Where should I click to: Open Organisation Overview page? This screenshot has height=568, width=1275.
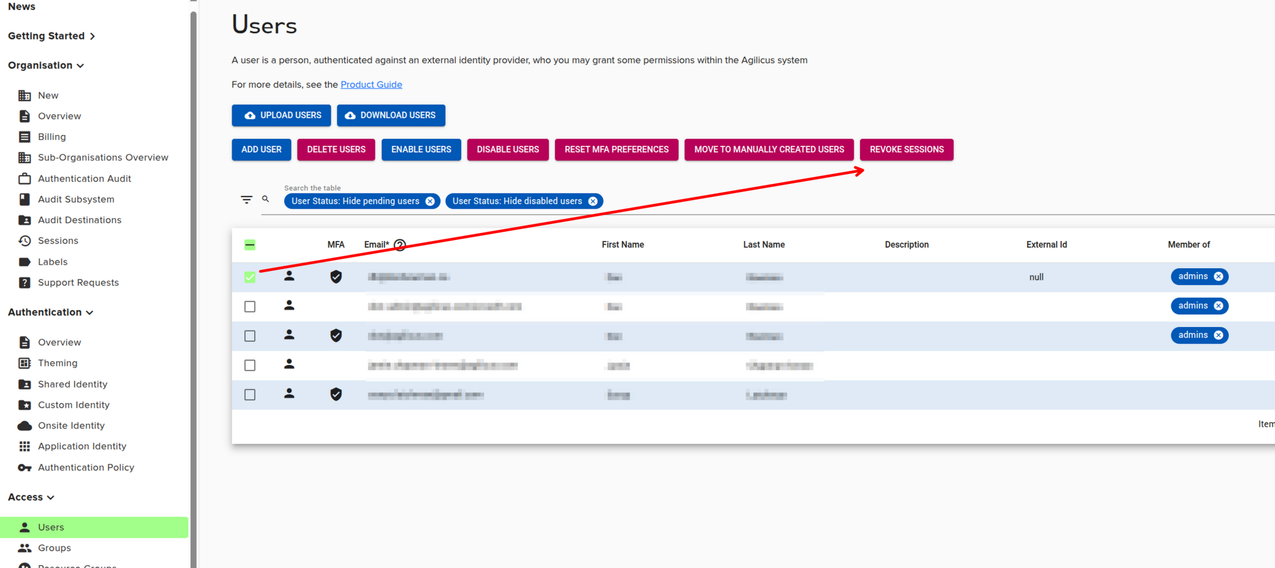(59, 116)
